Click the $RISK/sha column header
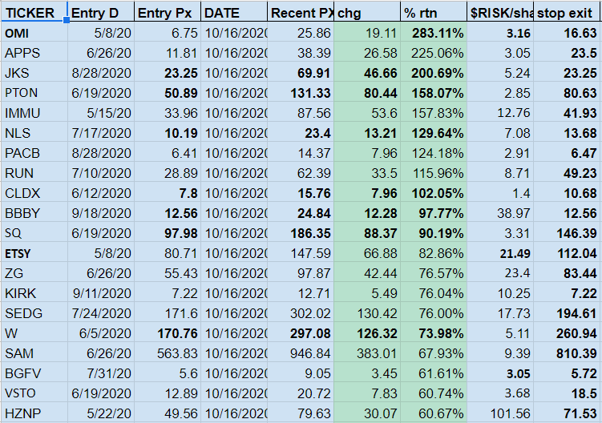The image size is (602, 423). [x=500, y=11]
